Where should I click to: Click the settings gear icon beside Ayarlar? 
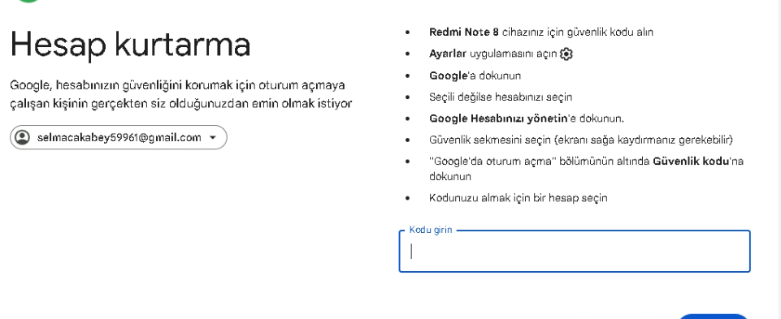pyautogui.click(x=566, y=54)
